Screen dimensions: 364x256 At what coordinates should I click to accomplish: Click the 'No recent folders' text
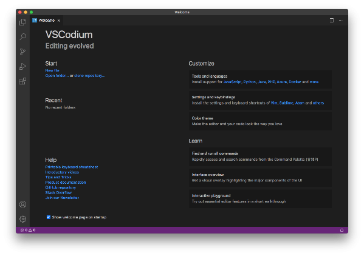tap(60, 107)
